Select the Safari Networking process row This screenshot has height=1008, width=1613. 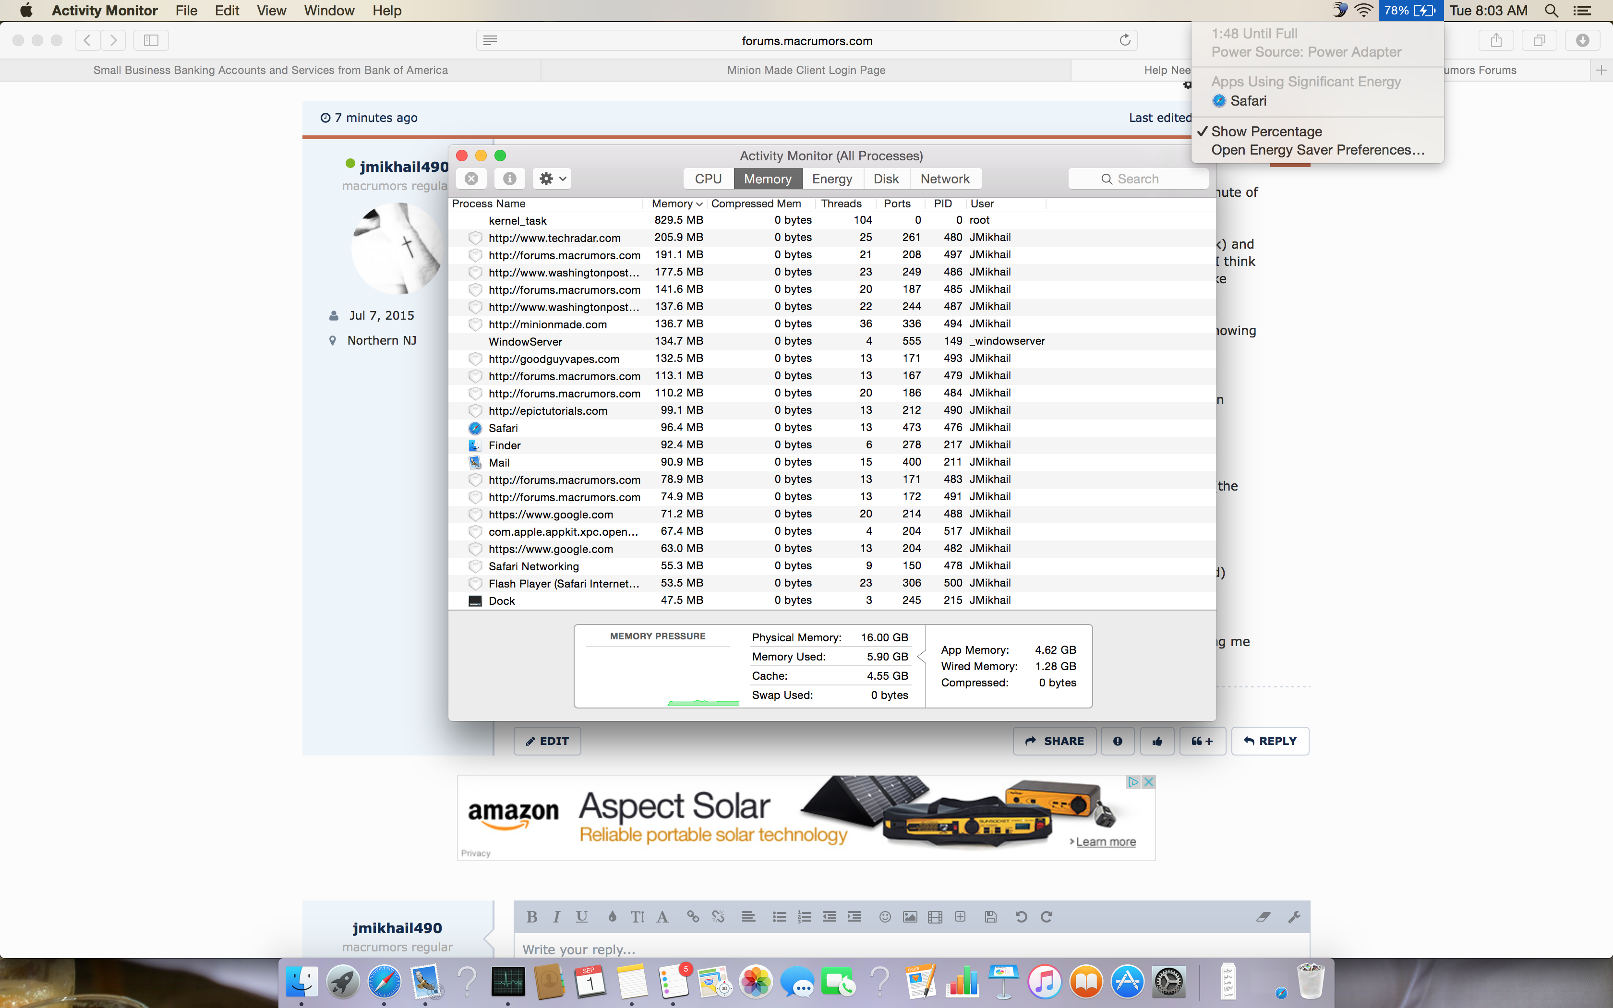pyautogui.click(x=832, y=566)
